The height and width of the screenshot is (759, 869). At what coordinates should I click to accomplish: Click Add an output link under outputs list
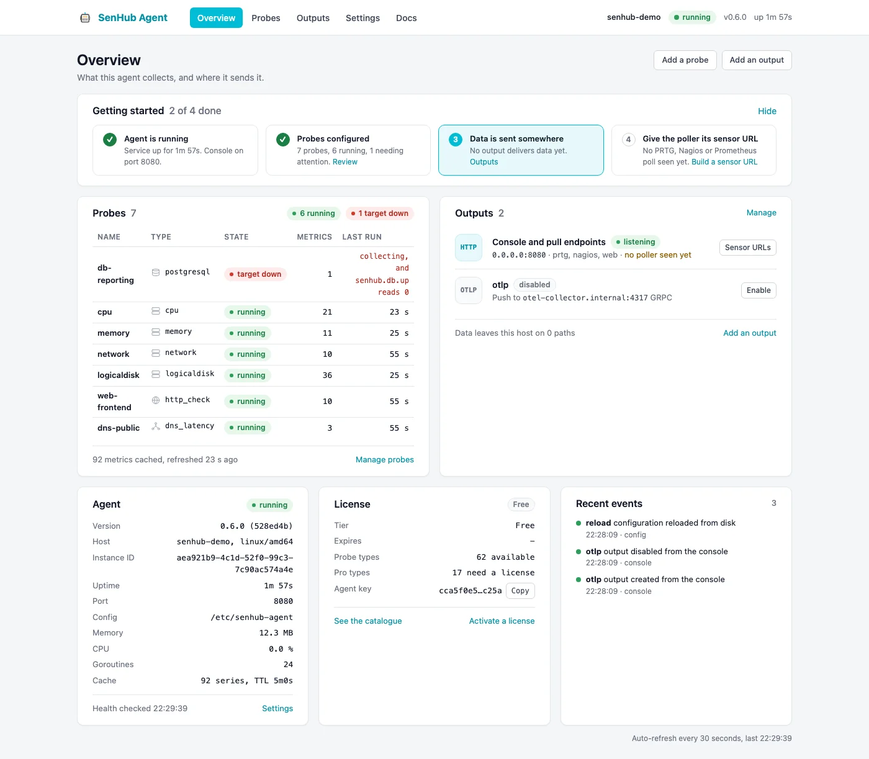750,333
